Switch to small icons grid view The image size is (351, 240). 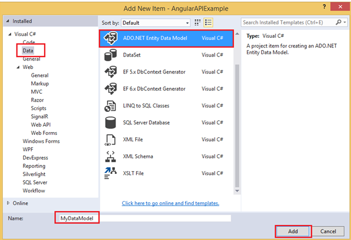[198, 23]
